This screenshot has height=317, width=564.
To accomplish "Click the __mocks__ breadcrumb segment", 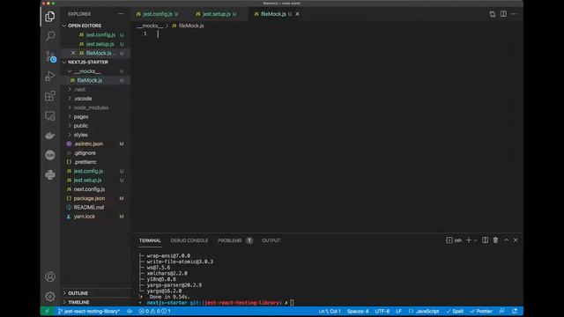I will [x=150, y=26].
